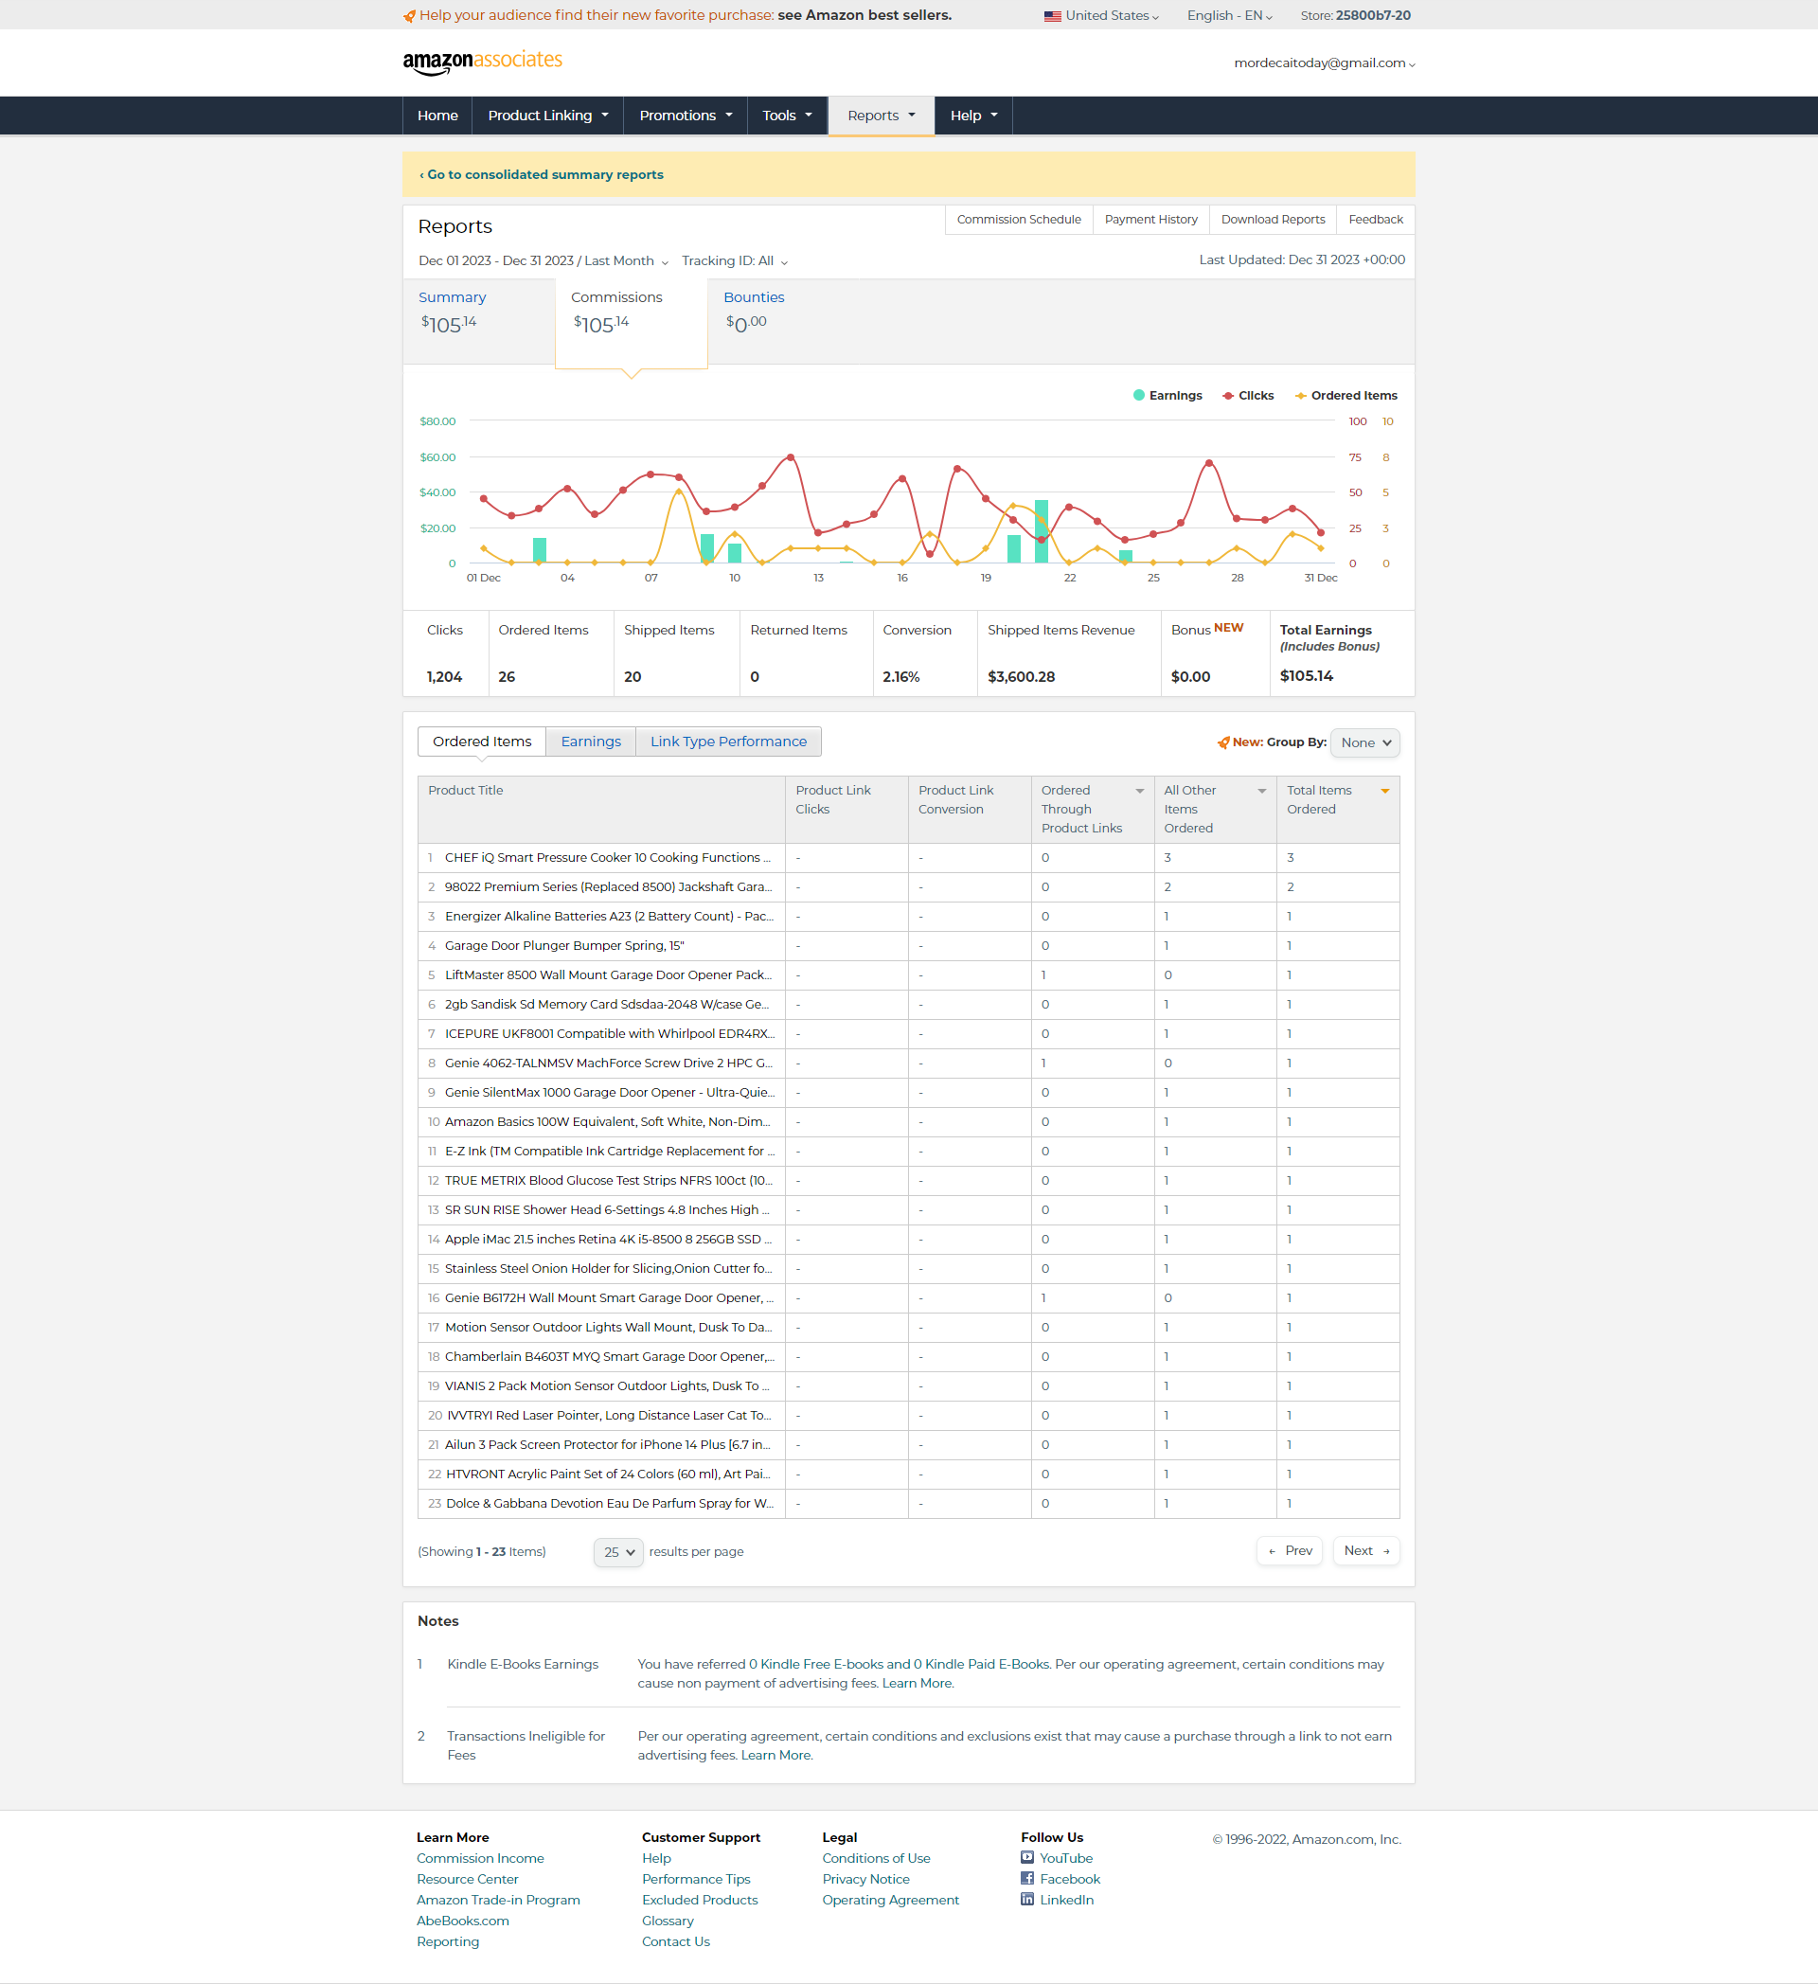Toggle Earnings series in chart legend
Viewport: 1818px width, 1984px height.
[1167, 395]
